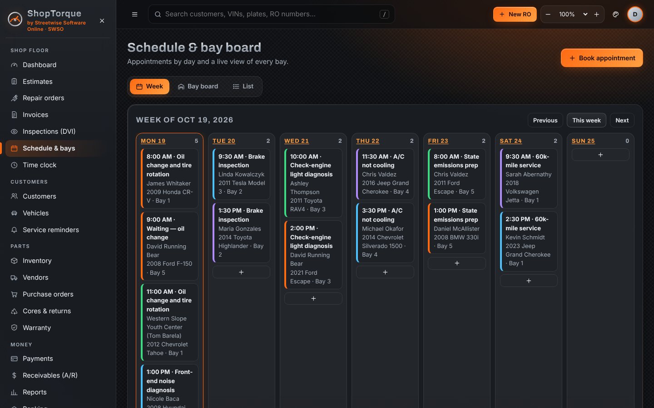Open the MON 19 day link
The height and width of the screenshot is (408, 654).
[153, 141]
